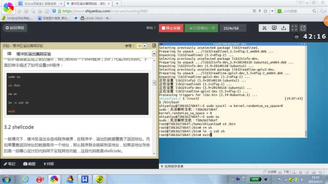This screenshot has height=184, width=328.
Task: Click the help question link
Action: pos(151,28)
